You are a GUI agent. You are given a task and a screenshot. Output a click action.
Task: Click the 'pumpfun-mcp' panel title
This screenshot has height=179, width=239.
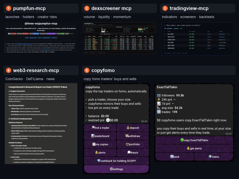[x=29, y=8]
